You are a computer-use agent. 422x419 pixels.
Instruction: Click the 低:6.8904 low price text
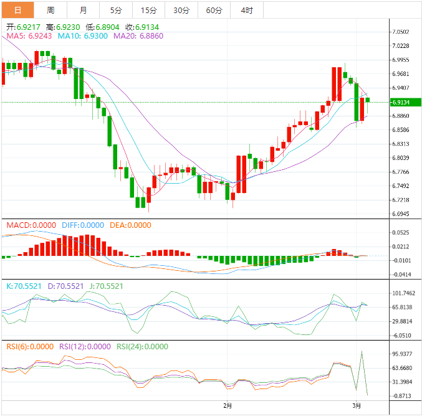pyautogui.click(x=103, y=27)
